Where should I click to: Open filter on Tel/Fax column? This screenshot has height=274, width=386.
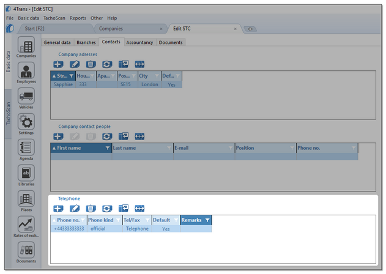(x=147, y=220)
